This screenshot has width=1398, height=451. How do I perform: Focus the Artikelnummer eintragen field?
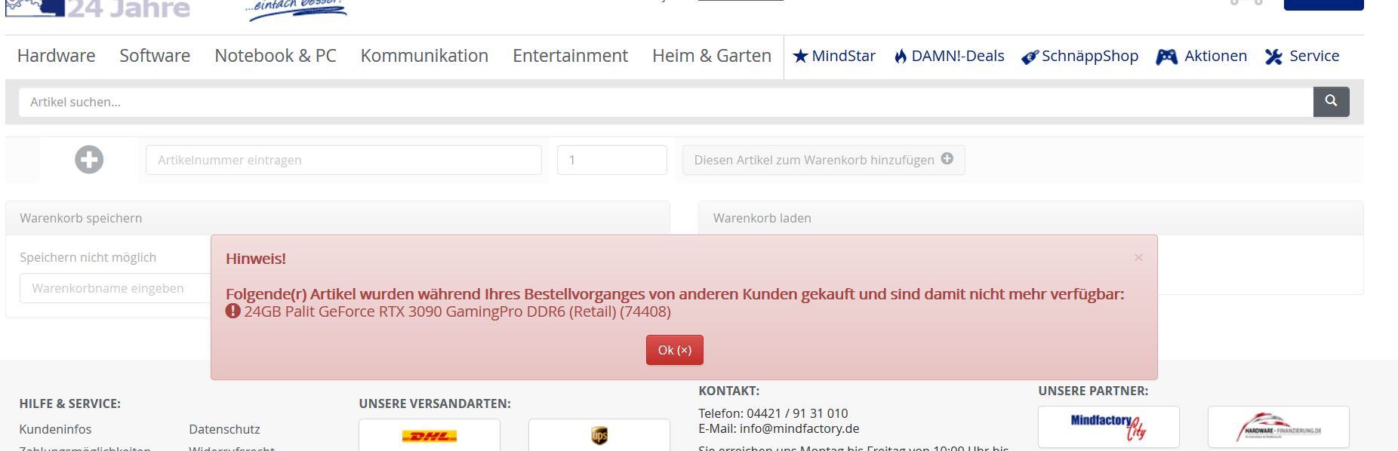(343, 160)
